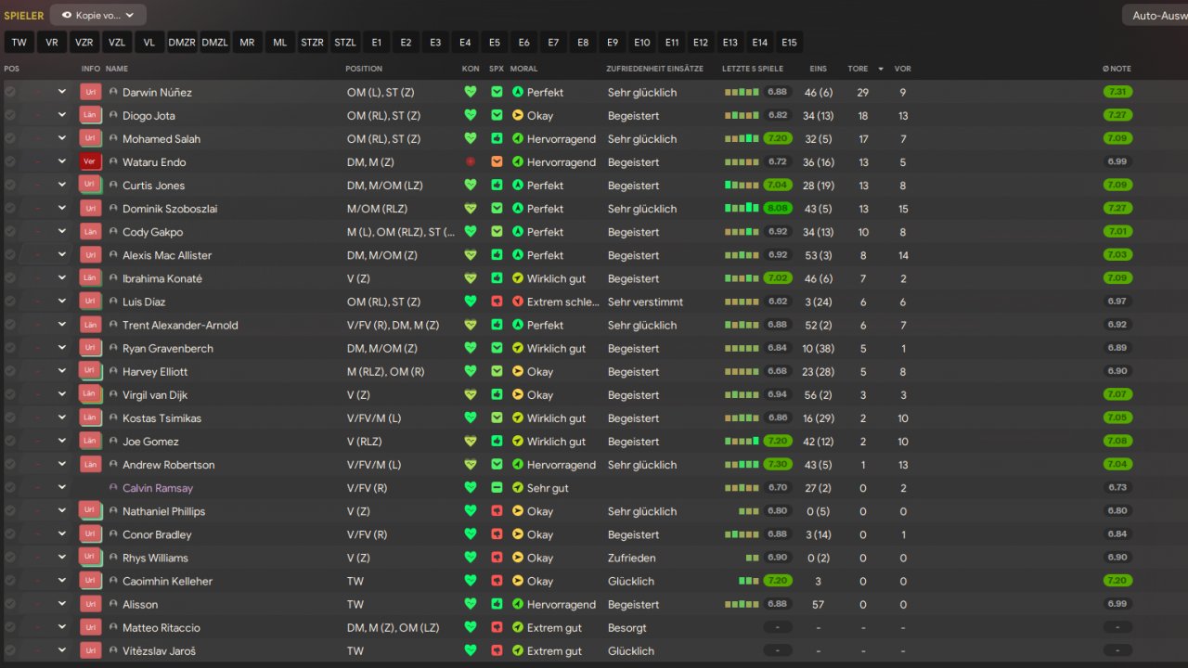
Task: Click the last 5 games form bars for Dominik Szoboszlai
Action: click(x=742, y=209)
